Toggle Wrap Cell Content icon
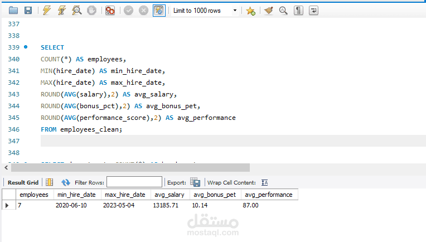The width and height of the screenshot is (426, 242). tap(265, 182)
